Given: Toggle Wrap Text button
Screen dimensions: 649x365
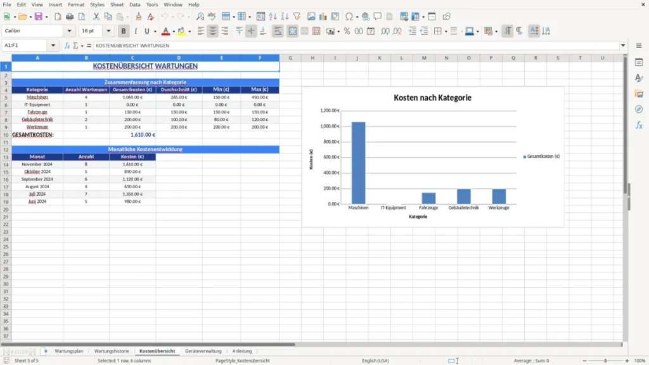Looking at the screenshot, I should tap(278, 31).
